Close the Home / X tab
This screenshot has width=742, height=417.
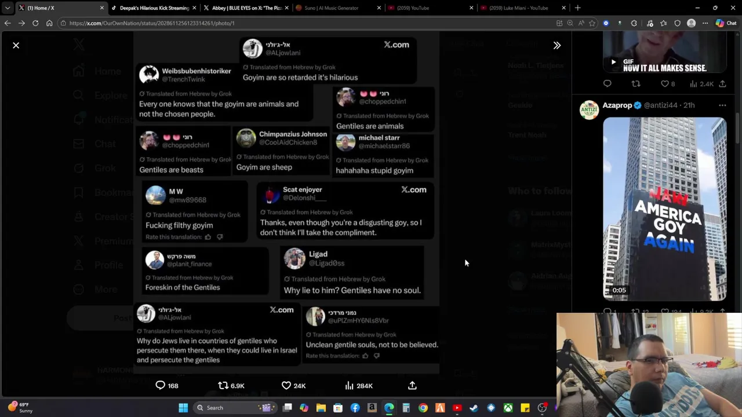(102, 8)
